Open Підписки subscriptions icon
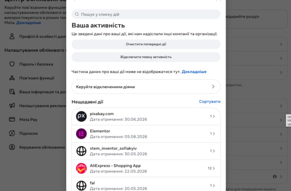 pyautogui.click(x=12, y=133)
